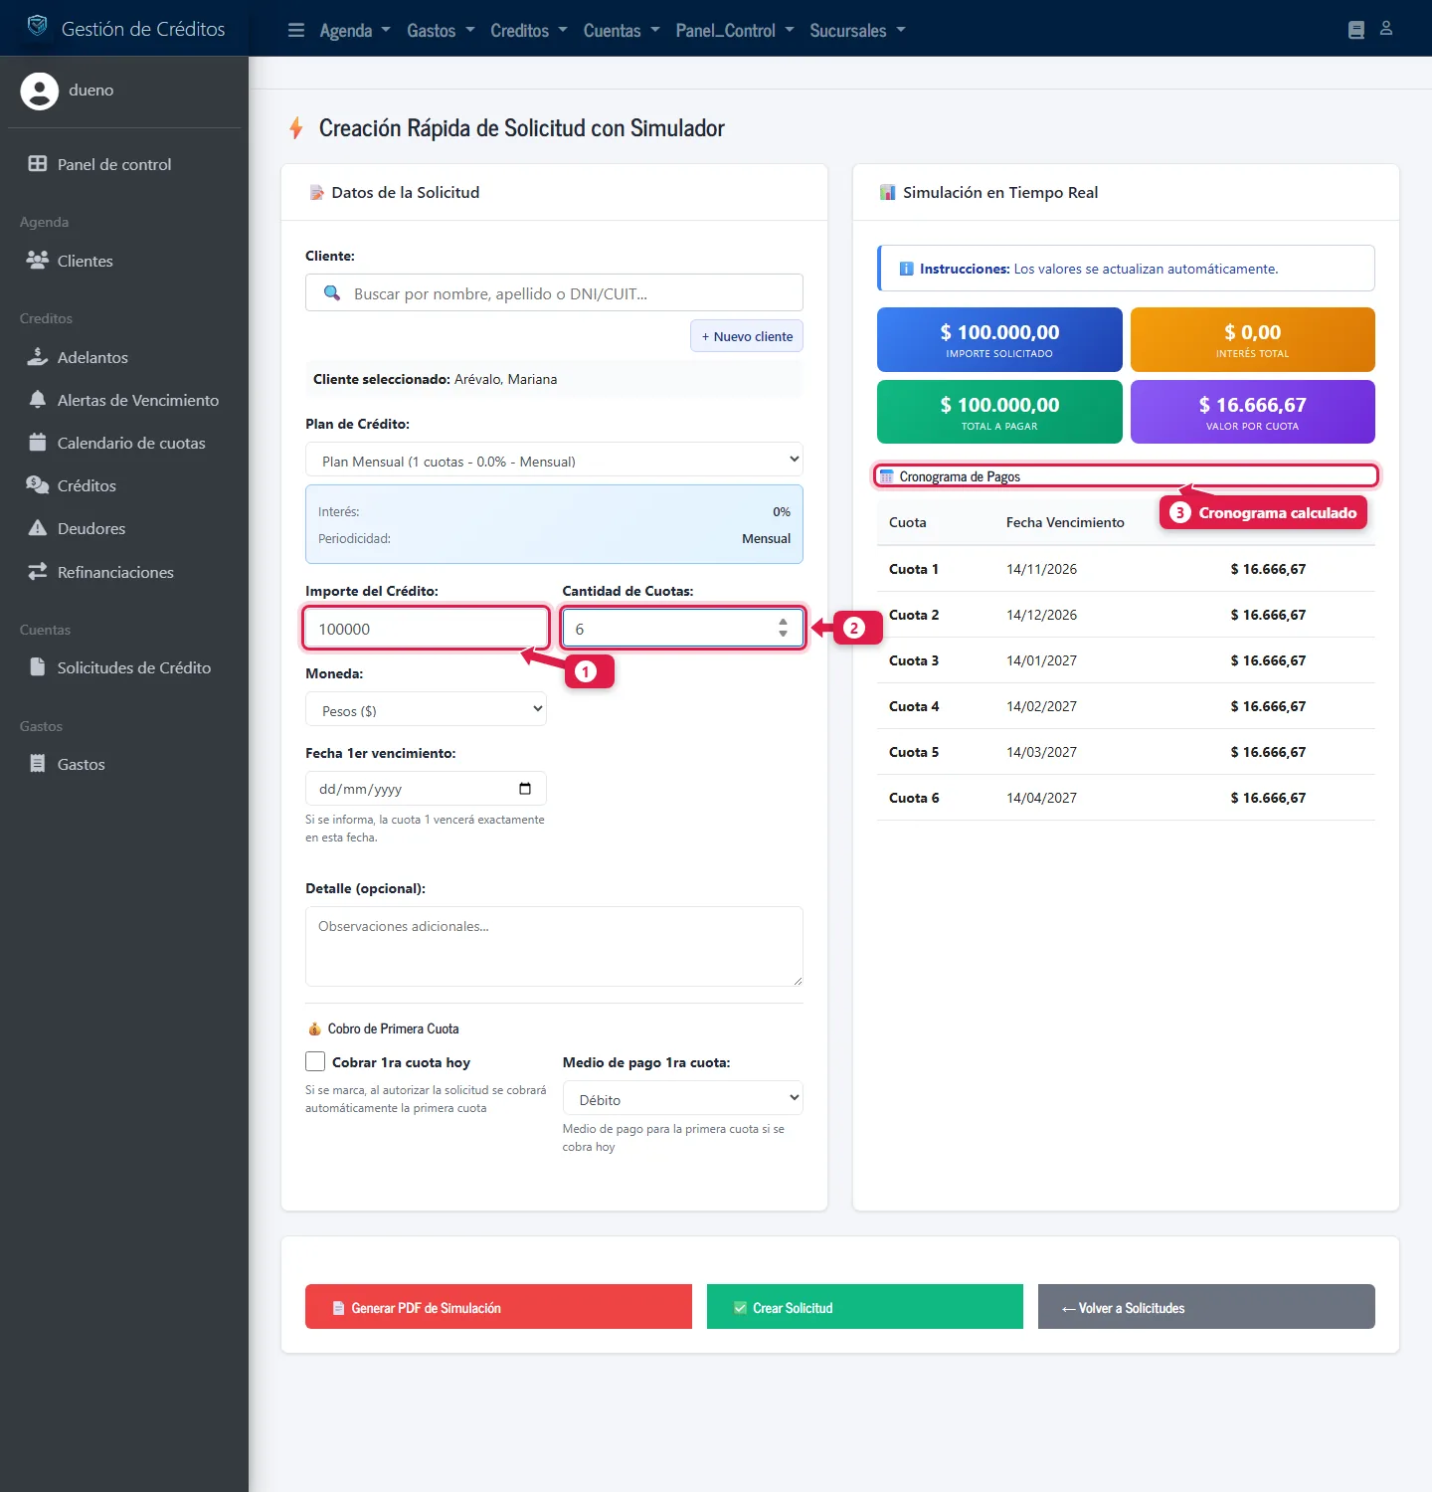1432x1492 pixels.
Task: Click the Solicitudes de Crédito document icon
Action: tap(38, 667)
